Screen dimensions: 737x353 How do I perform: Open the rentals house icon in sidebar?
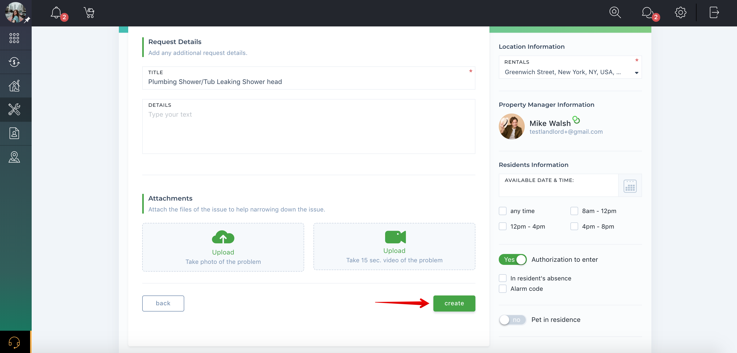tap(14, 86)
